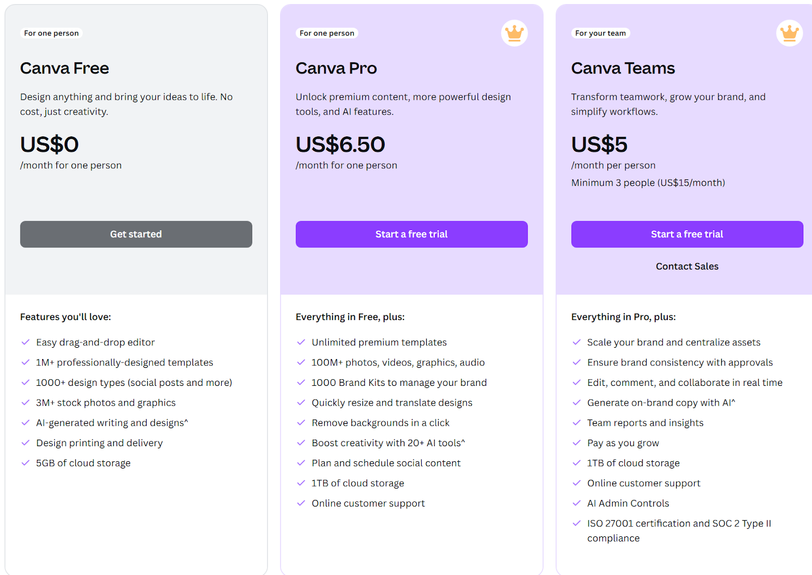The width and height of the screenshot is (812, 575).
Task: Click checkmark beside Team reports and insights
Action: 577,422
